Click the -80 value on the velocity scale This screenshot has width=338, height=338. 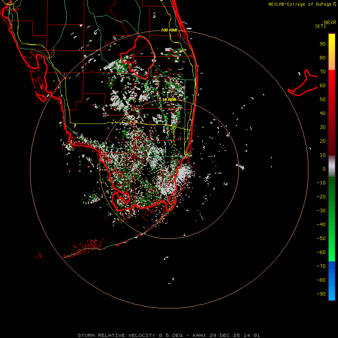[x=321, y=280]
